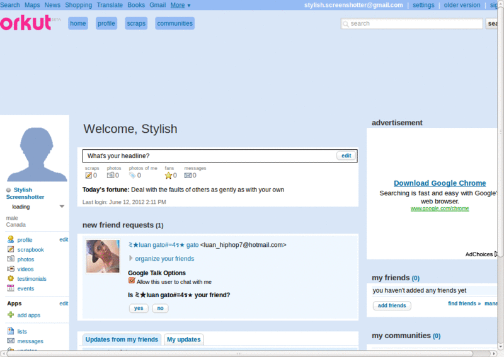Click the horizontal scrollbar
This screenshot has width=504, height=357.
(x=239, y=353)
